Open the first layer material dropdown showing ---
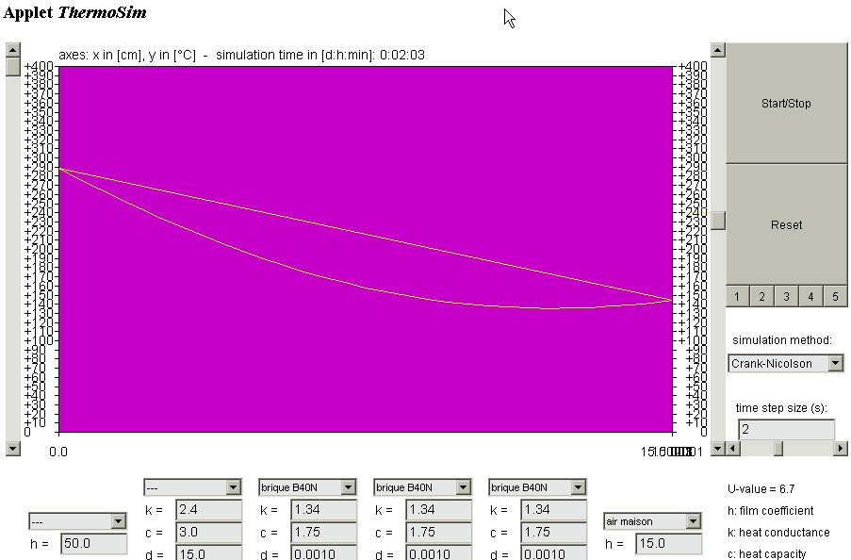The image size is (851, 560). (192, 487)
